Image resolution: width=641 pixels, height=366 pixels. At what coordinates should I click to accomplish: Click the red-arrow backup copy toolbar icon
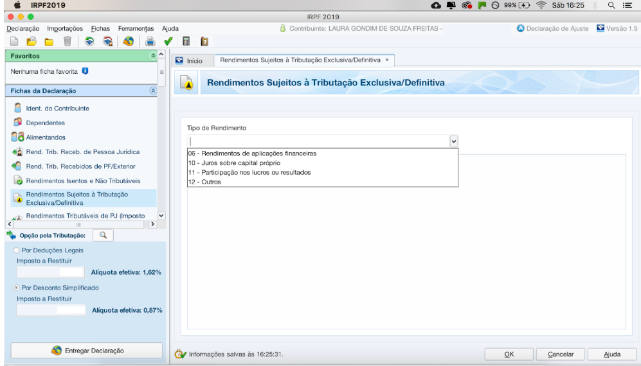tap(107, 41)
